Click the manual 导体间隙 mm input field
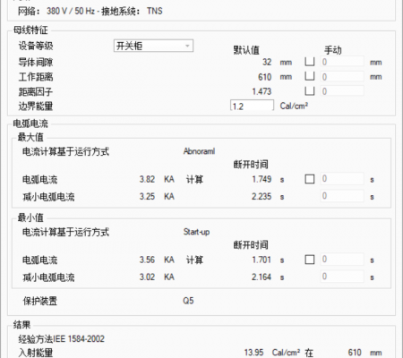Screen dimensions: 403x358 [x=342, y=62]
